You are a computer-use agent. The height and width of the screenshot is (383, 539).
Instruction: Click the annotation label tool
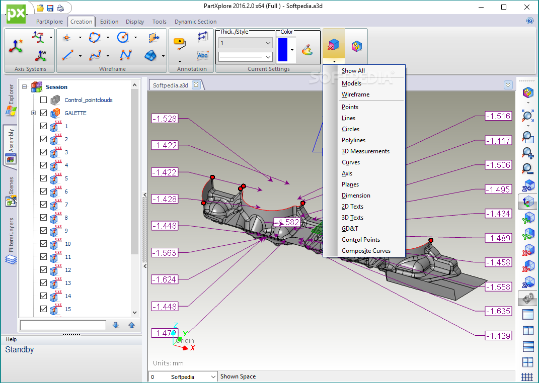(180, 44)
